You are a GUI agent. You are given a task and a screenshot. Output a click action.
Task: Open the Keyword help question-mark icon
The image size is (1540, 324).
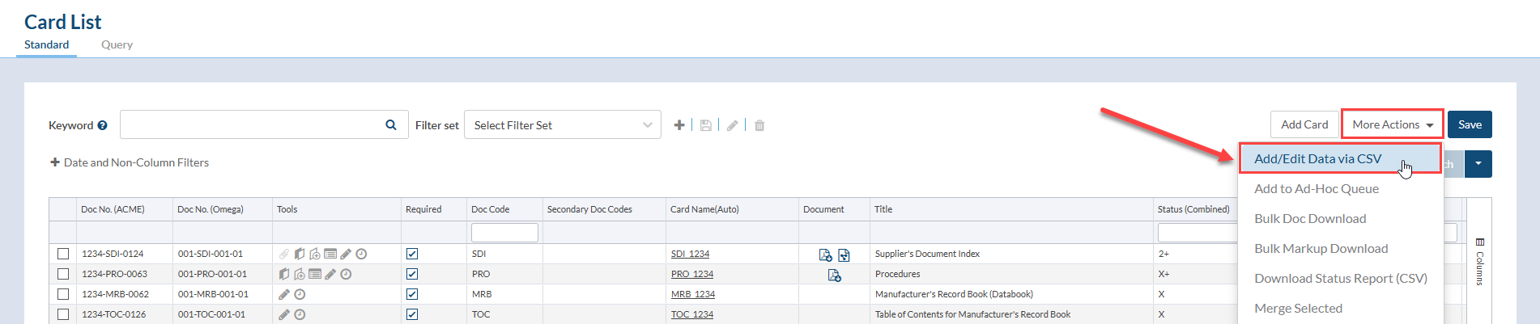click(102, 125)
